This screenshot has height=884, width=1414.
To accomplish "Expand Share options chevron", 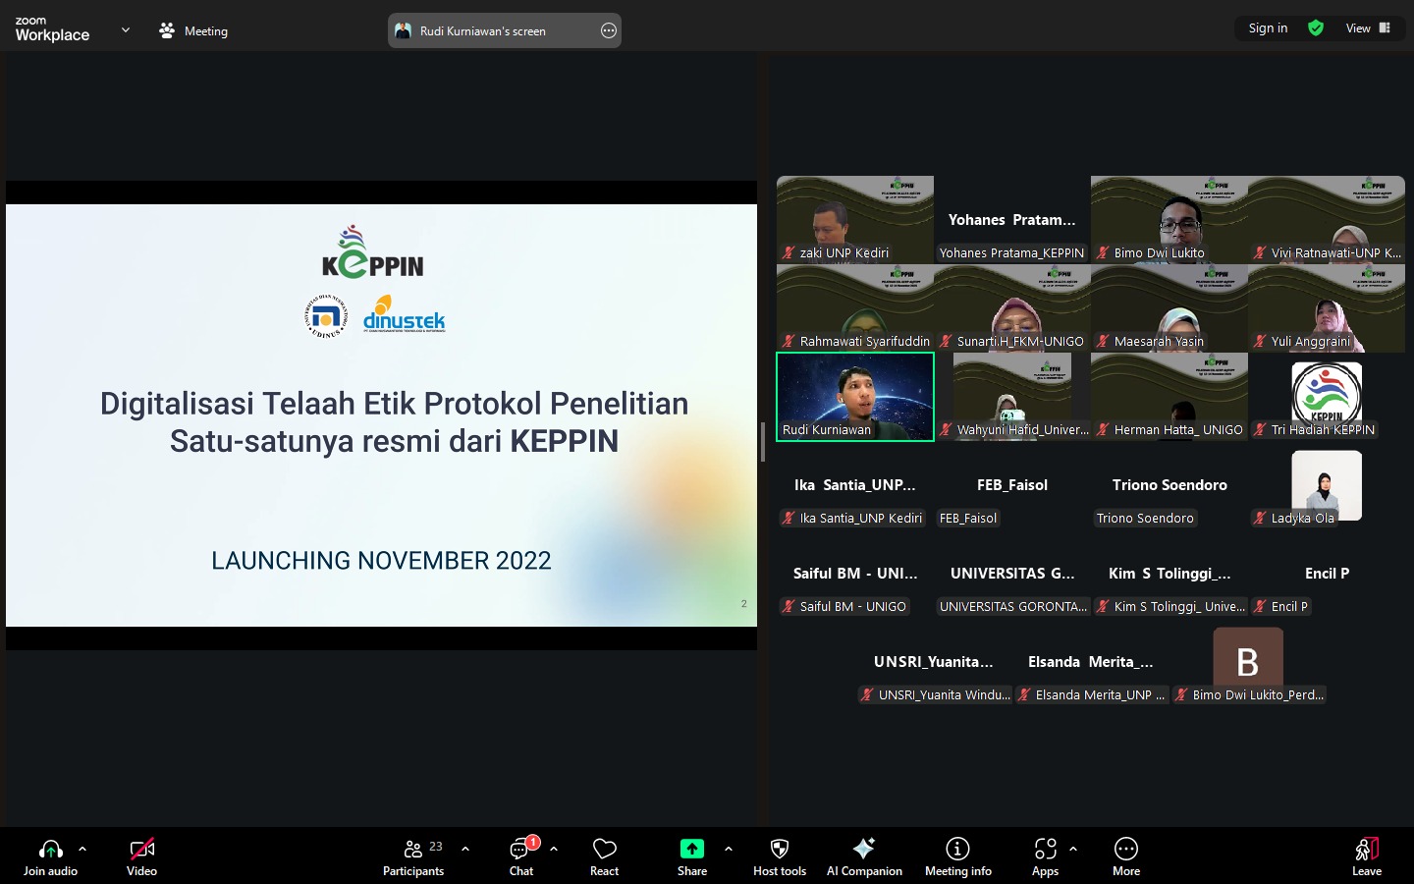I will pos(729,849).
